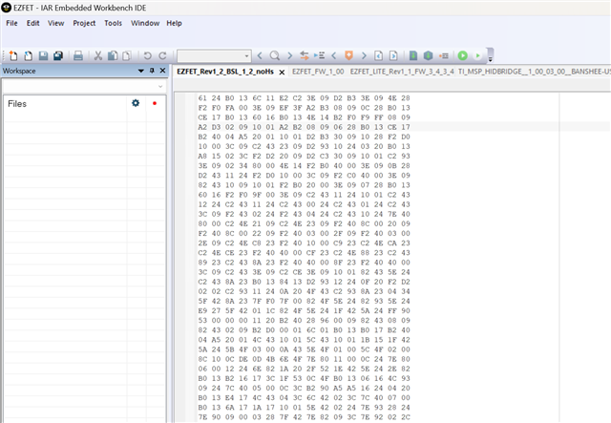Screen dimensions: 611x423
Task: Open the Edit menu
Action: click(x=32, y=23)
